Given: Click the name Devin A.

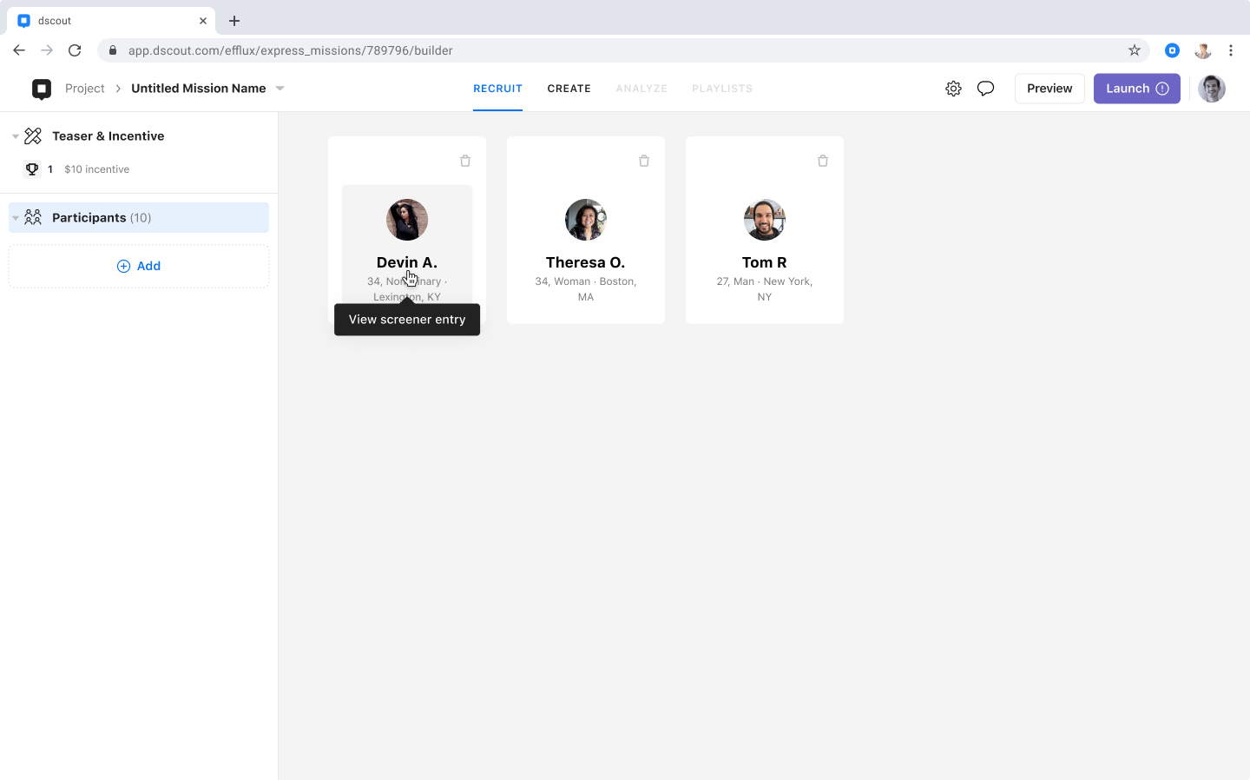Looking at the screenshot, I should pos(407,262).
